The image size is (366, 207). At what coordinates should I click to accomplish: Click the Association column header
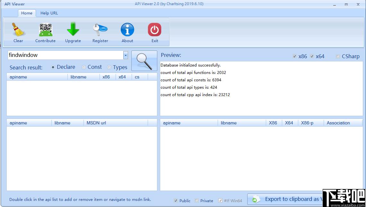pos(343,123)
